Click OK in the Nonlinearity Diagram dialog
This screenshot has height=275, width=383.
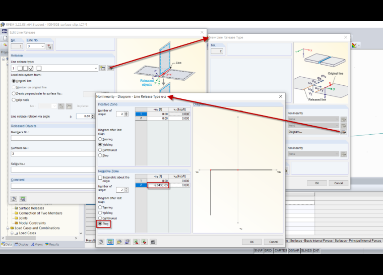tap(251, 242)
